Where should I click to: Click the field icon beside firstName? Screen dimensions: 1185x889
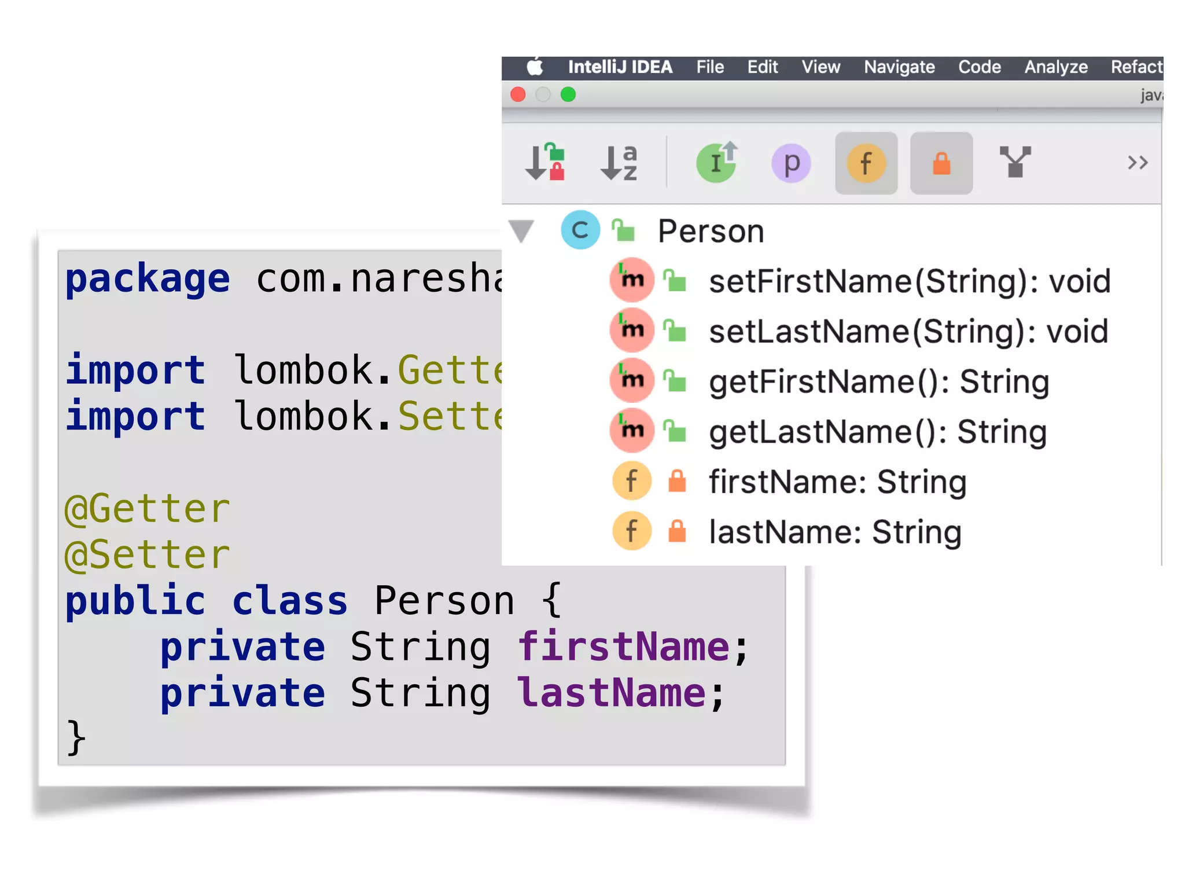[632, 481]
